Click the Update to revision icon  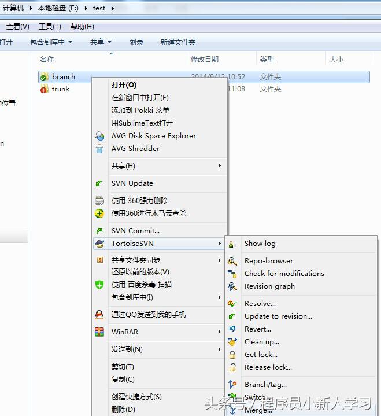[232, 316]
